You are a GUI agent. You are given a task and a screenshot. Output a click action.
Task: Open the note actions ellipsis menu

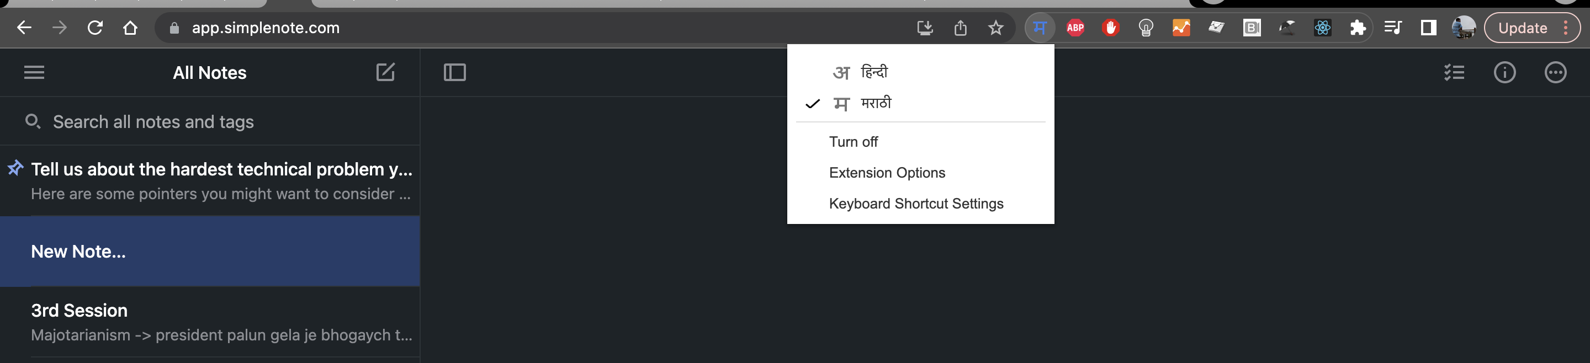pyautogui.click(x=1555, y=72)
